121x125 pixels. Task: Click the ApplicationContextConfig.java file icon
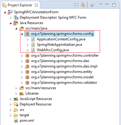click(33, 39)
